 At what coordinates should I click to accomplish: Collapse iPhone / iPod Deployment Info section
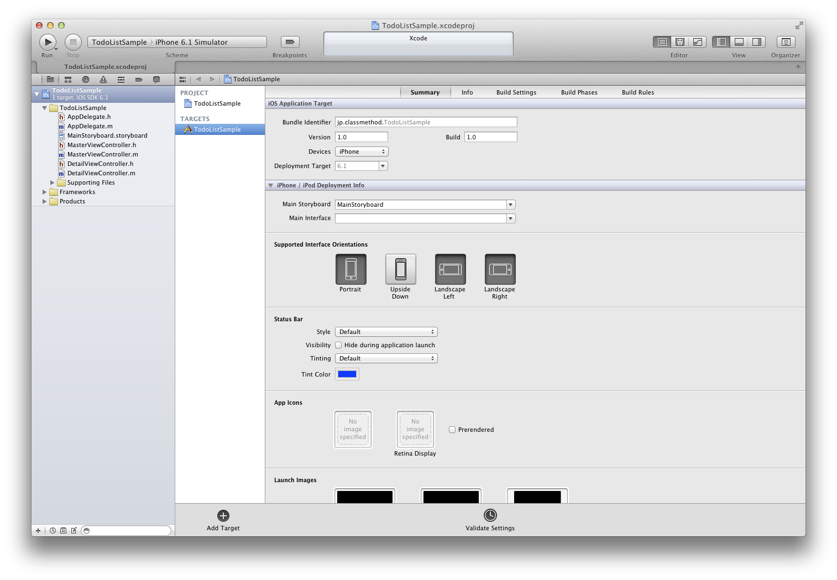click(x=271, y=185)
